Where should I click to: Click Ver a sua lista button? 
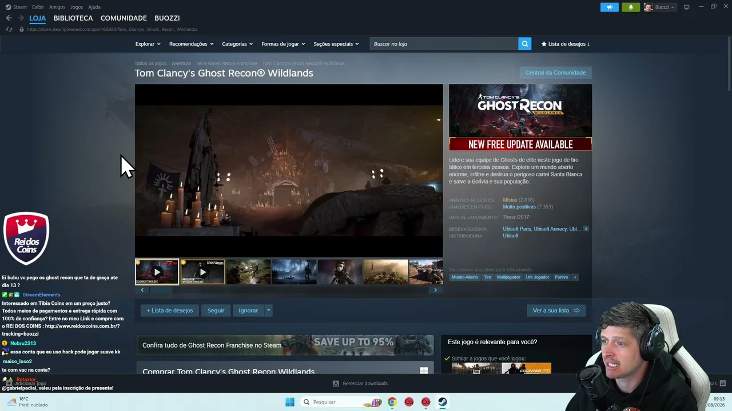[x=556, y=311]
